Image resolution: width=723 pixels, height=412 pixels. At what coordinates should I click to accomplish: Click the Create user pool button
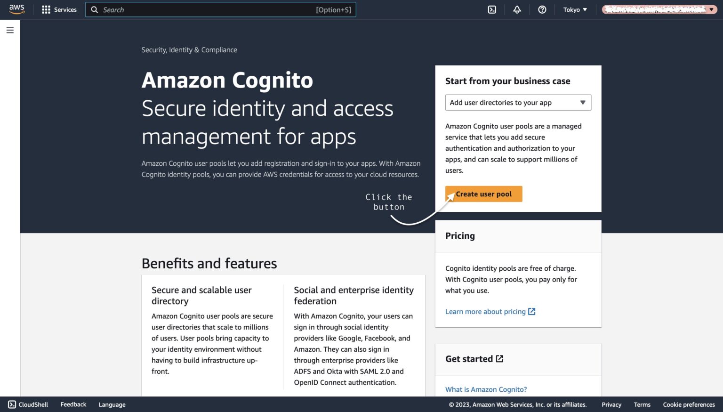483,194
